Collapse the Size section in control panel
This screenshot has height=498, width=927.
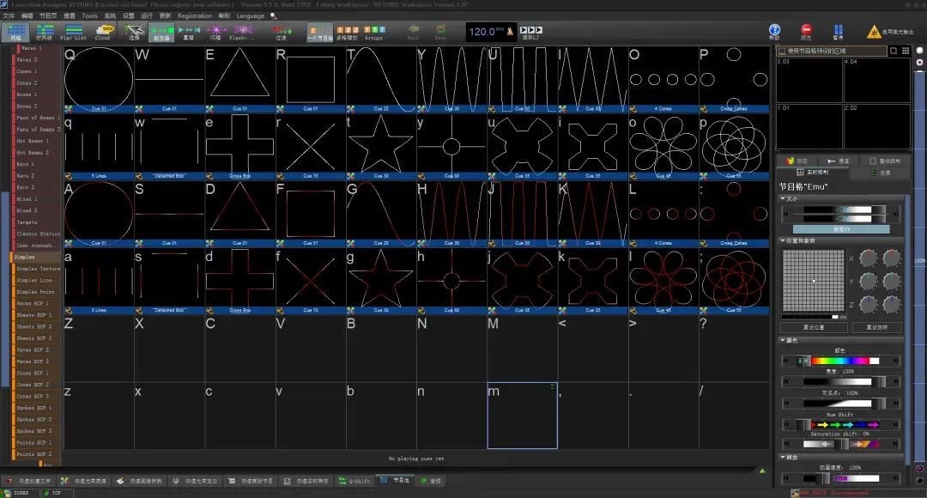[x=782, y=198]
